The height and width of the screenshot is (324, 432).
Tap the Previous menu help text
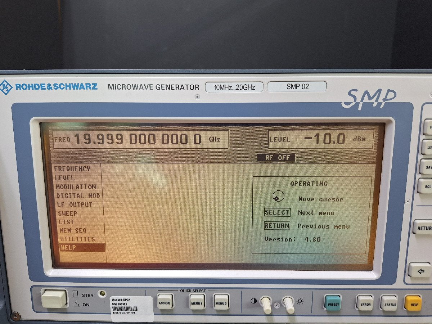pos(323,226)
